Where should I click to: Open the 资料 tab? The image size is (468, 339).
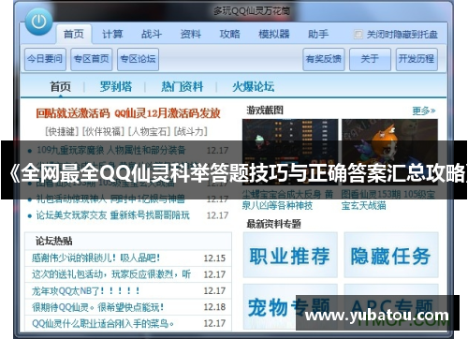tap(191, 34)
